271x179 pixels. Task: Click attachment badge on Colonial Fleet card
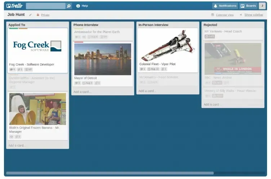[x=164, y=69]
